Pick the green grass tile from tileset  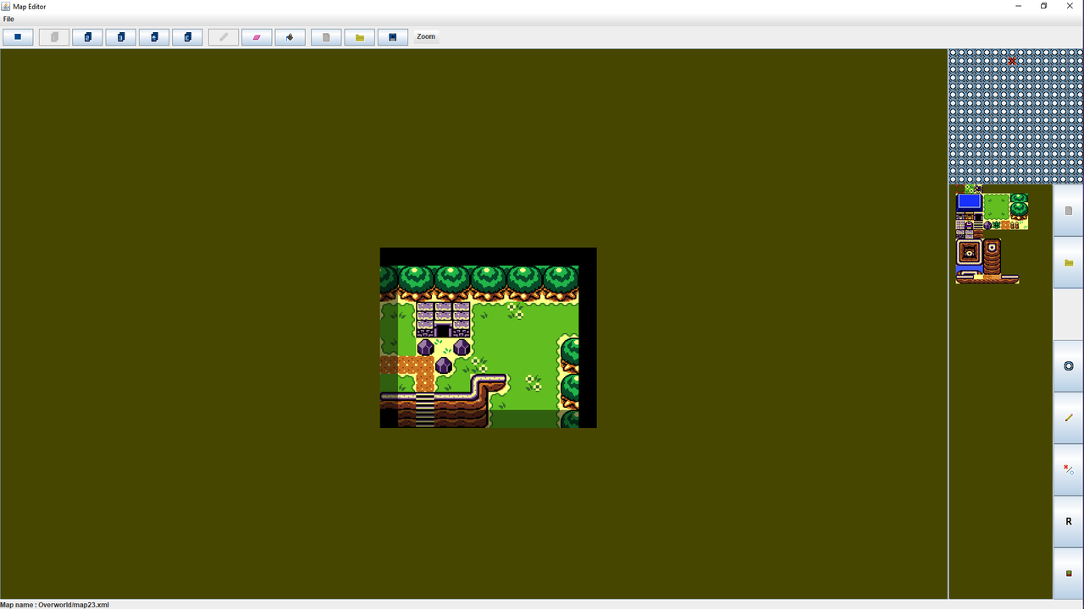click(996, 206)
